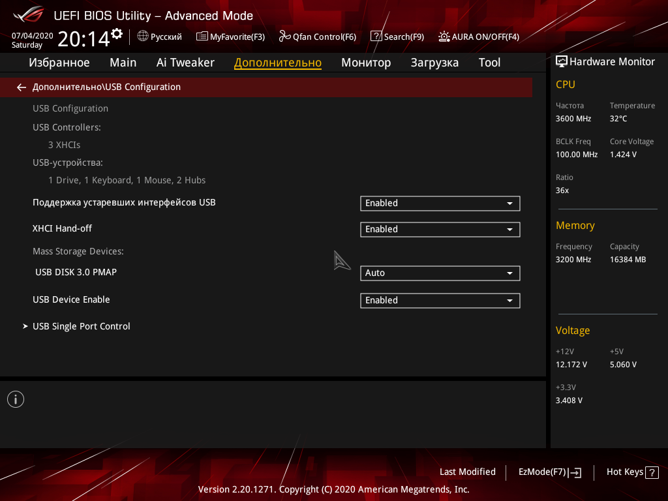Image resolution: width=668 pixels, height=501 pixels.
Task: Expand USB Single Port Control submenu
Action: [82, 326]
